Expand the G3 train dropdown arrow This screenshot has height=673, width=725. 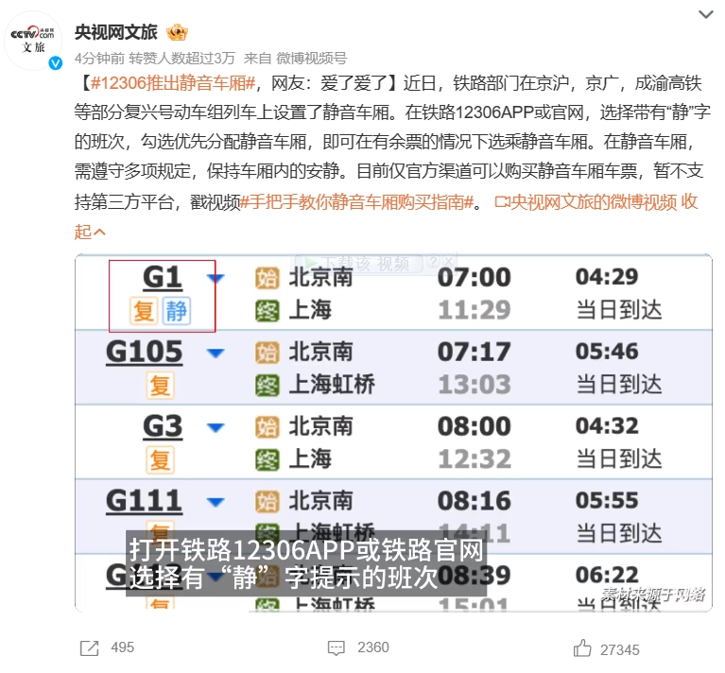[216, 427]
